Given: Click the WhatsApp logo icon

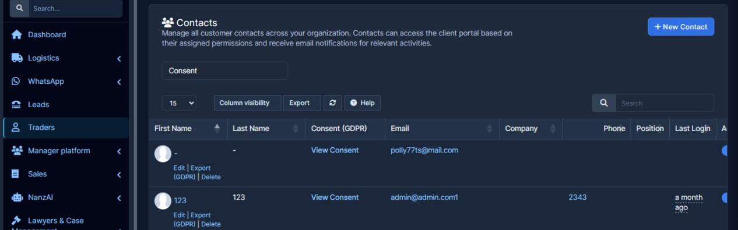Looking at the screenshot, I should (16, 81).
